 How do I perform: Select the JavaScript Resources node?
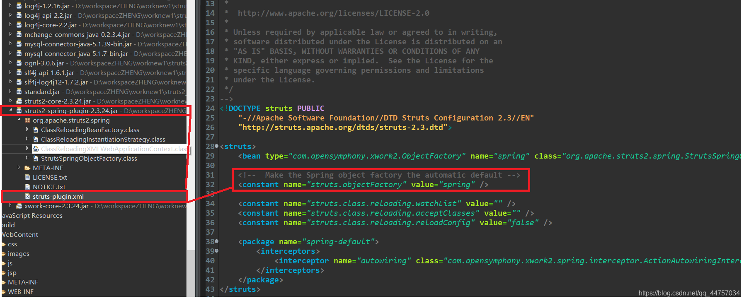click(x=32, y=215)
